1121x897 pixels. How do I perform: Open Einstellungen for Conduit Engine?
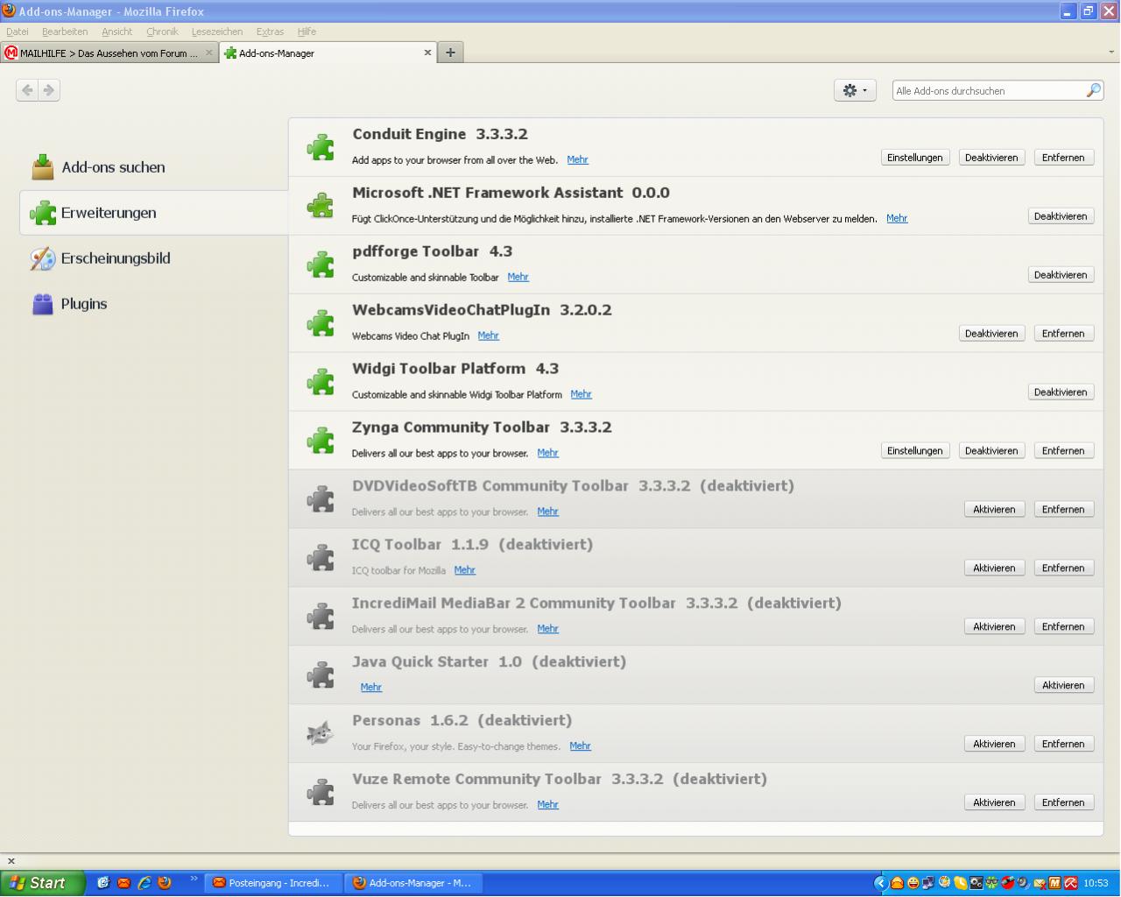pos(915,158)
